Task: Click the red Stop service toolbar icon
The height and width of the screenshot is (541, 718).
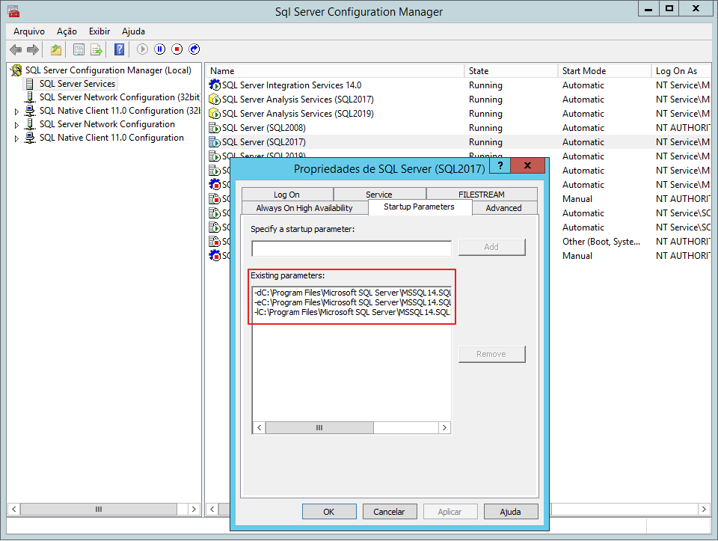Action: pos(177,49)
